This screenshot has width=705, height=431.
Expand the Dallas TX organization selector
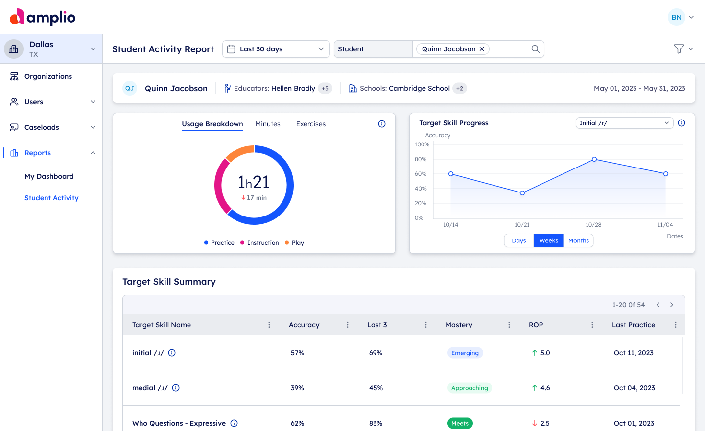point(93,49)
